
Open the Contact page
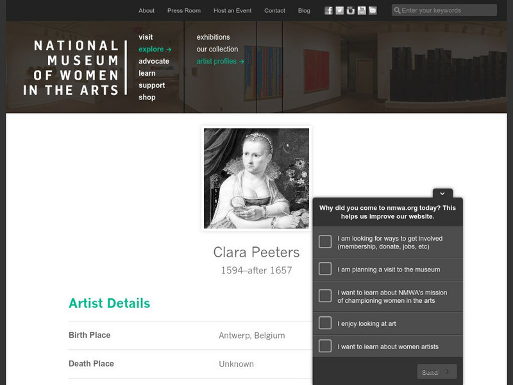coord(274,10)
